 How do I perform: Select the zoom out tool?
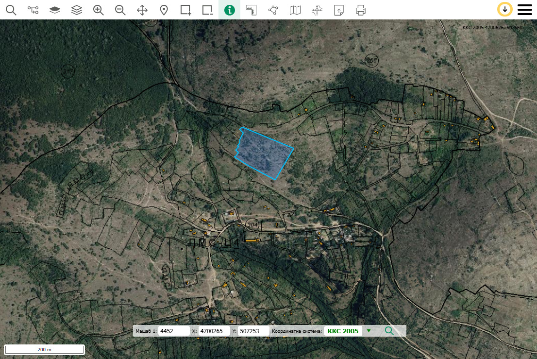120,10
